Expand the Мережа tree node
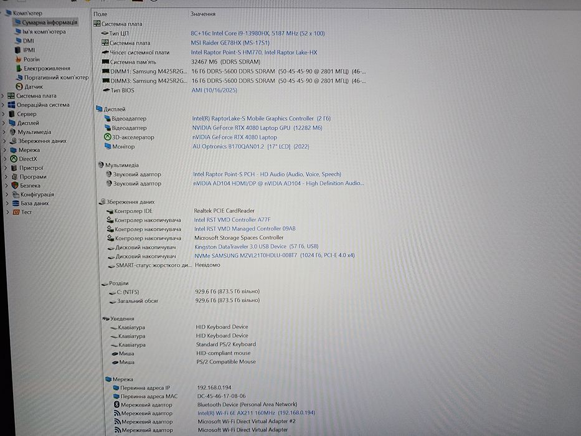Viewport: 581px width, 436px height. coord(5,149)
